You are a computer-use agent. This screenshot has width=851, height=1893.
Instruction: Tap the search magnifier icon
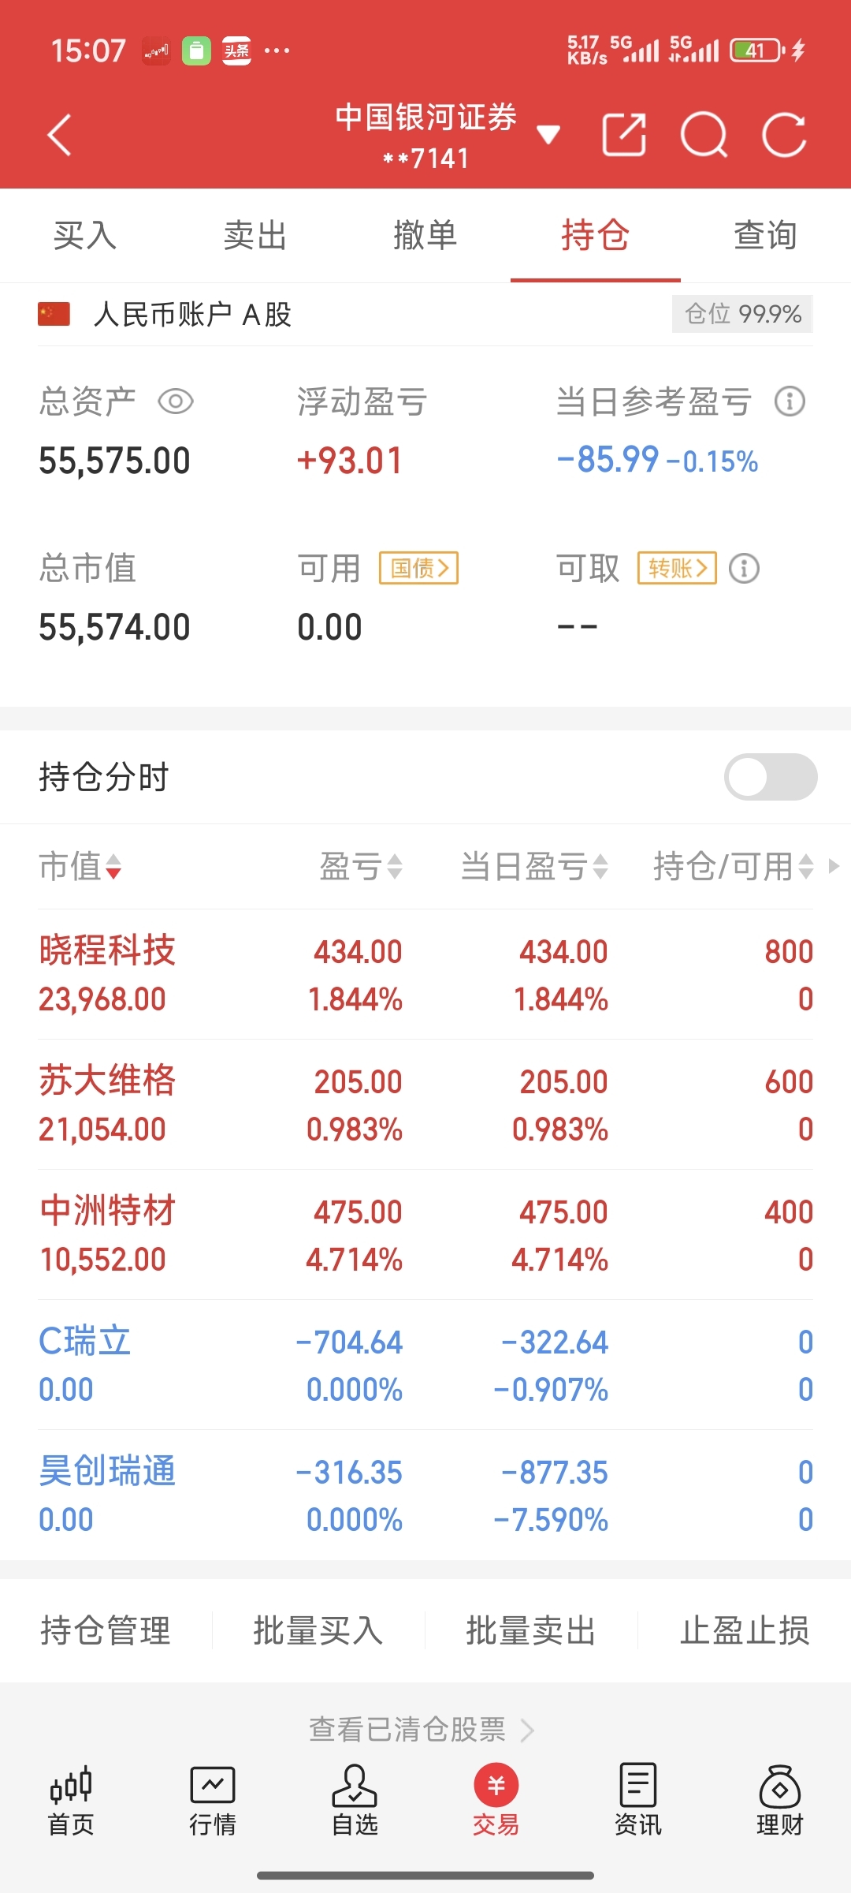pos(704,135)
